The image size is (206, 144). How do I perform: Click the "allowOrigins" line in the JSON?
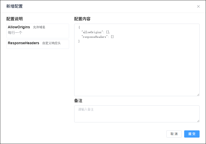(x=96, y=32)
